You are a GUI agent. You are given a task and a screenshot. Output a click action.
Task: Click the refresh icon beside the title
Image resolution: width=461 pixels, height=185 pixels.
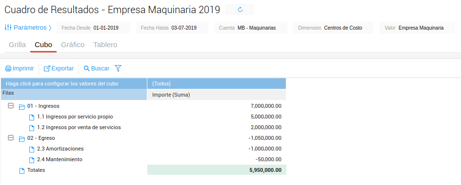[x=240, y=10]
